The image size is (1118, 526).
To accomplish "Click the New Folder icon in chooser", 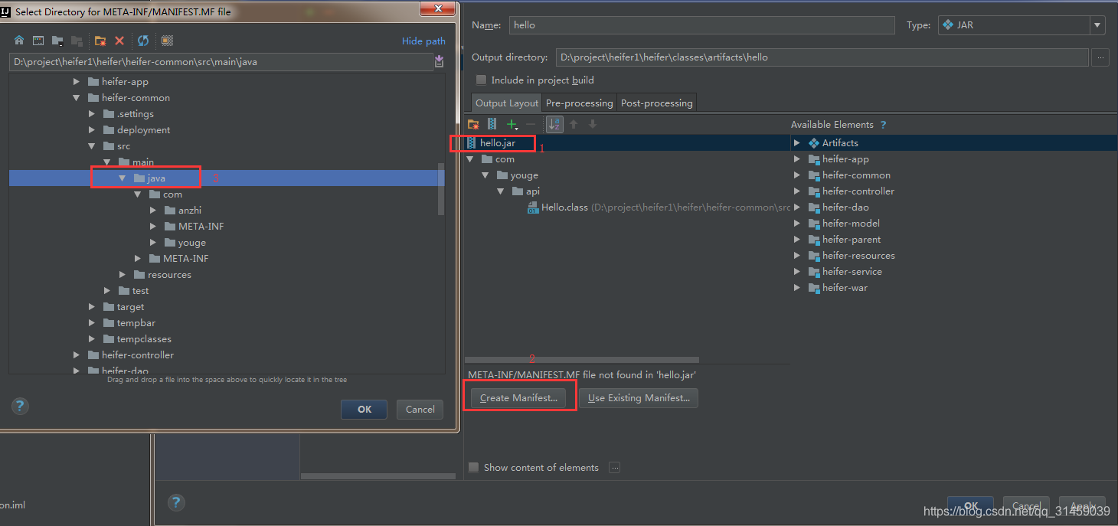I will coord(100,41).
